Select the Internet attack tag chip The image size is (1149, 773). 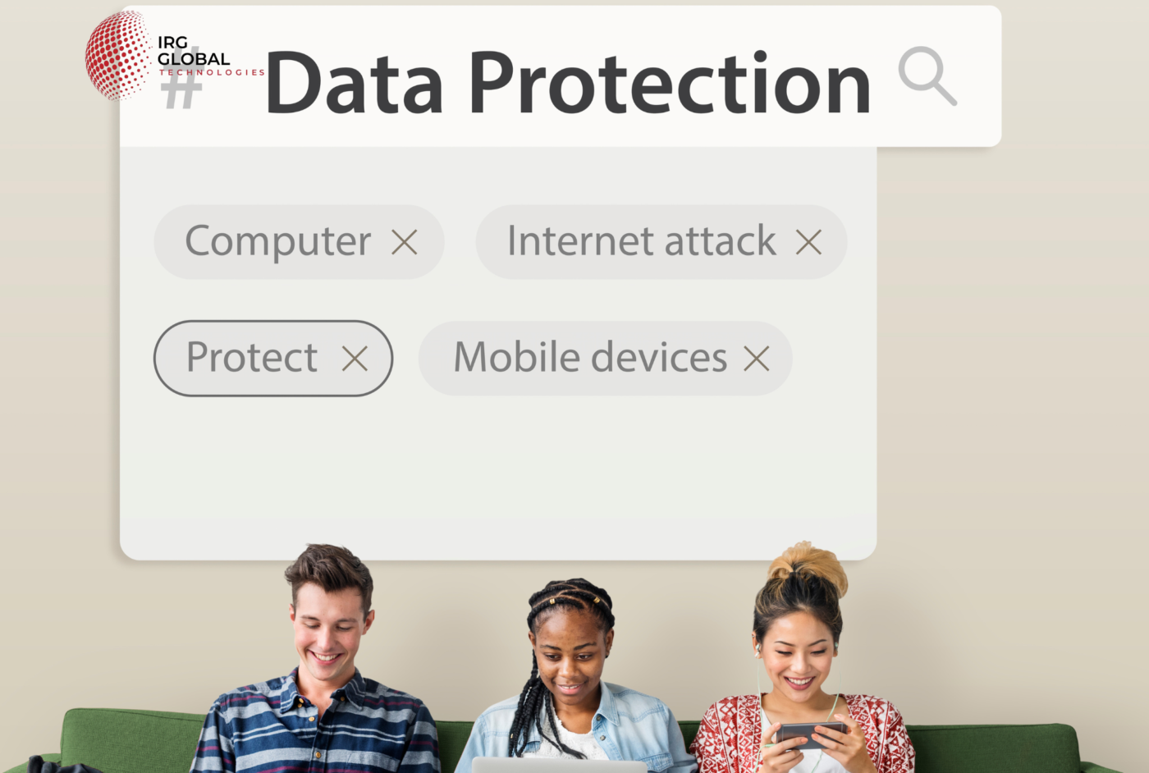(661, 242)
